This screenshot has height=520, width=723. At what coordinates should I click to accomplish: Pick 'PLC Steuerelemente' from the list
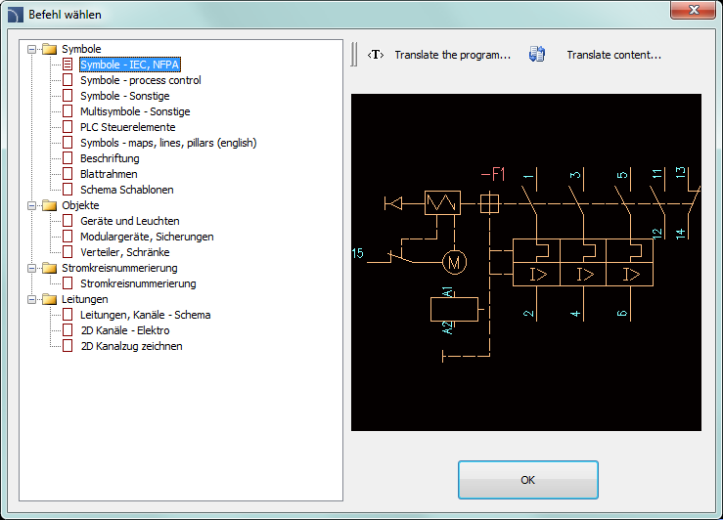(x=128, y=127)
